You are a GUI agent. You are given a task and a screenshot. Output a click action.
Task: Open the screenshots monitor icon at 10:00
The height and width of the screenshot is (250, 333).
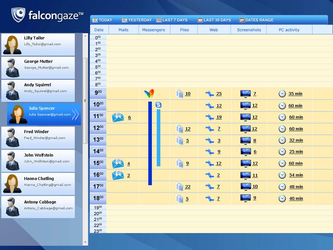(x=246, y=105)
